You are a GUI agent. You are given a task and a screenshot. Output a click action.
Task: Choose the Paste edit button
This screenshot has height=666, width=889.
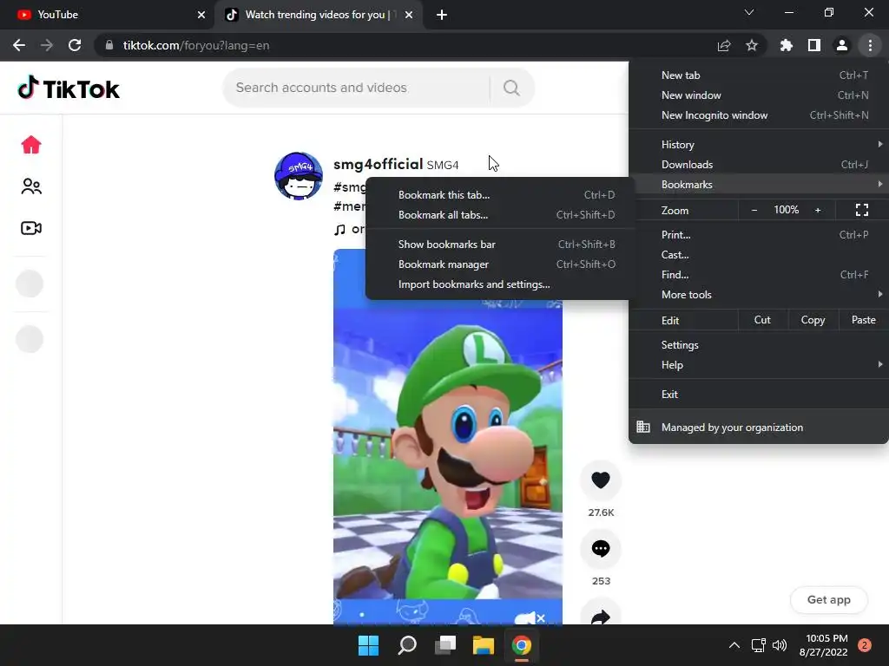tap(864, 320)
